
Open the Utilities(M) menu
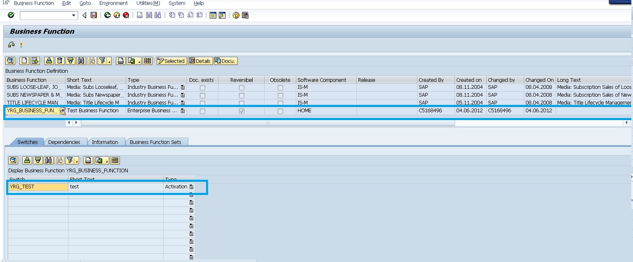coord(147,3)
